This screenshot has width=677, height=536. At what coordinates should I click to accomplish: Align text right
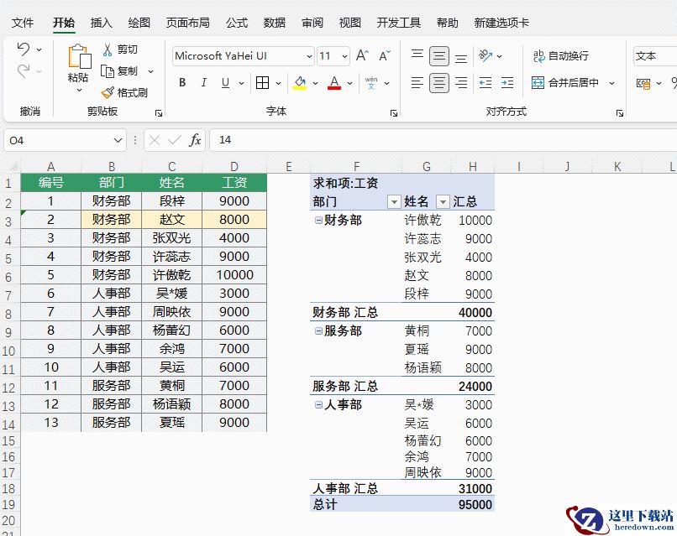point(461,82)
